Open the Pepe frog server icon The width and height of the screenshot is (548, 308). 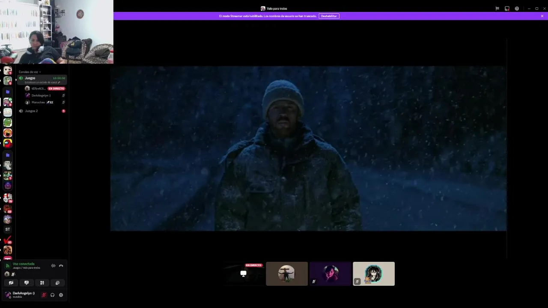pyautogui.click(x=8, y=123)
